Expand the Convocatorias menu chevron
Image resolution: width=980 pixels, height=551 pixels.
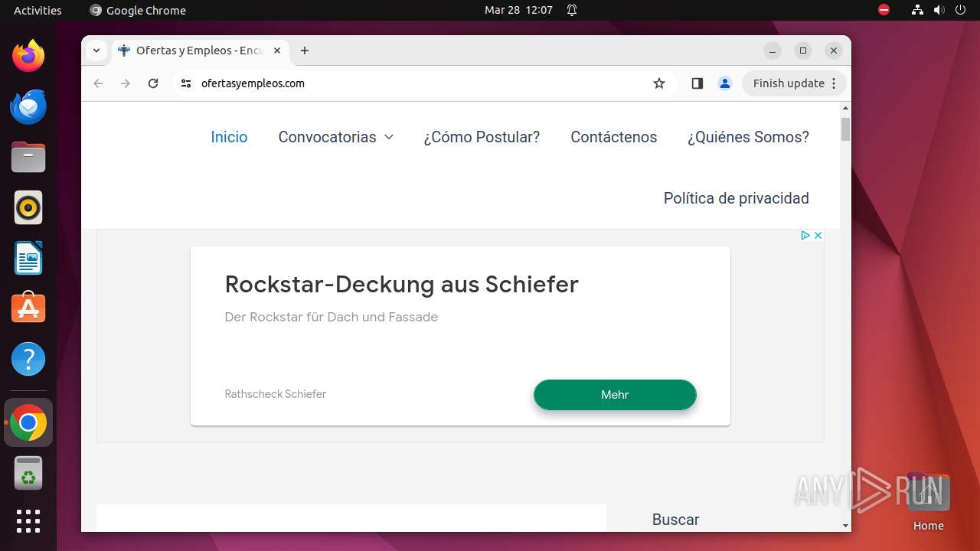(x=389, y=137)
